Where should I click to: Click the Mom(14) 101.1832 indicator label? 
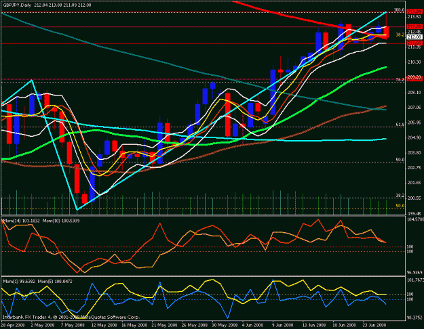point(21,221)
